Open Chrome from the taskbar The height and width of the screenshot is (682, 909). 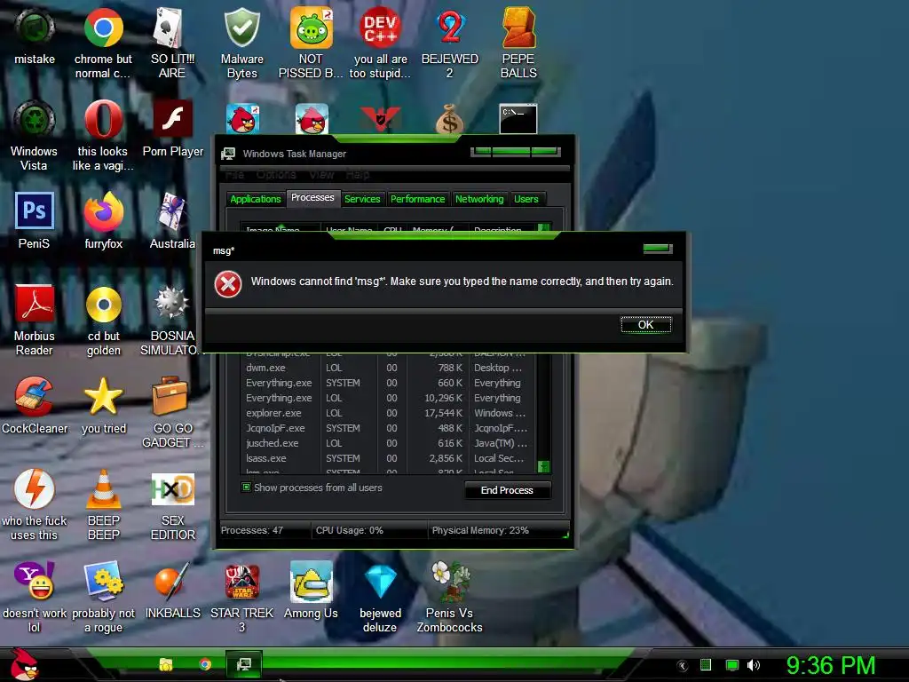(x=205, y=664)
